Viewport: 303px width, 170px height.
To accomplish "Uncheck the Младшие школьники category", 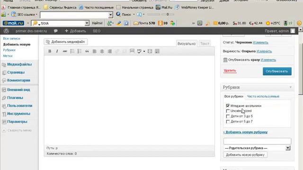I will [228, 106].
